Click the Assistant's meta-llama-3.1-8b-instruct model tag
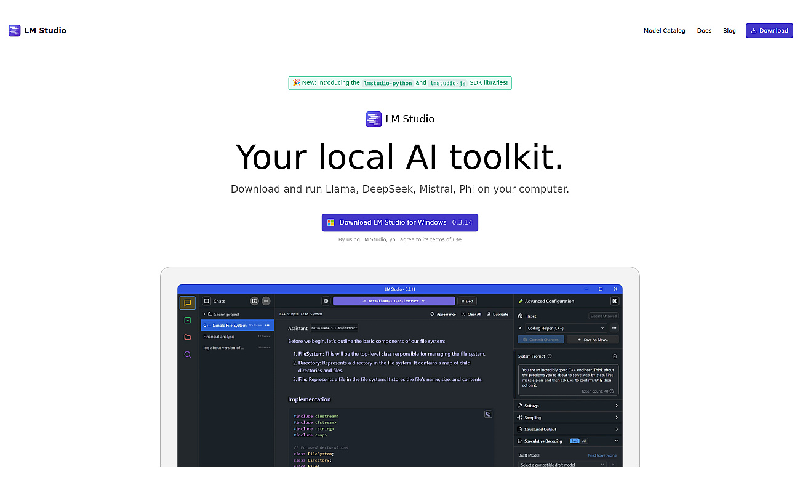Screen dimensions: 800x485 click(334, 328)
